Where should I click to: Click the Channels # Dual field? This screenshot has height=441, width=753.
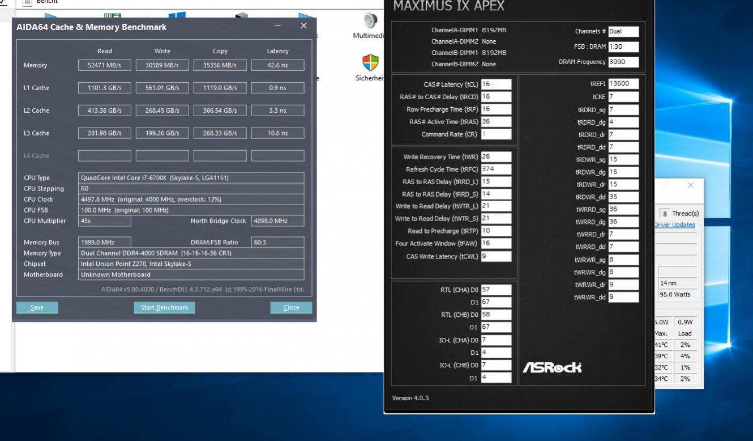point(623,32)
